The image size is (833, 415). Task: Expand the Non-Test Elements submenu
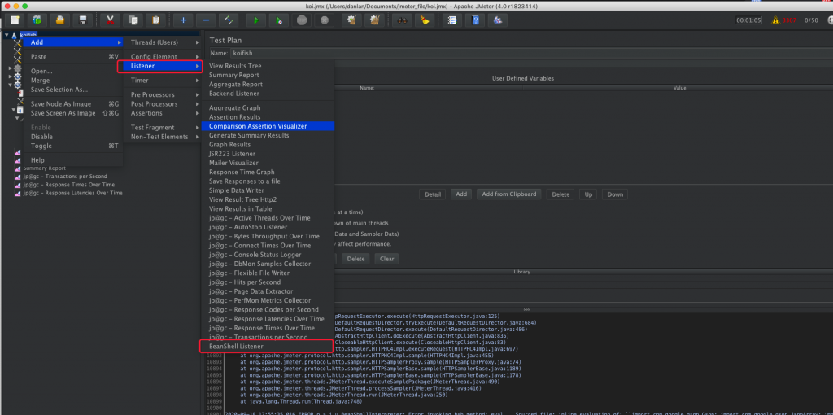pyautogui.click(x=159, y=137)
